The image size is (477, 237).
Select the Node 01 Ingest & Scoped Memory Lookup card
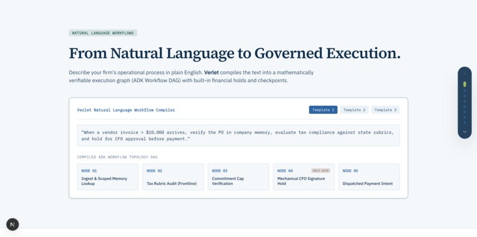(x=108, y=177)
